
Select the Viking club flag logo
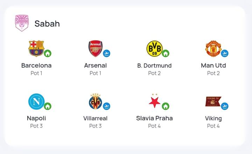click(213, 101)
